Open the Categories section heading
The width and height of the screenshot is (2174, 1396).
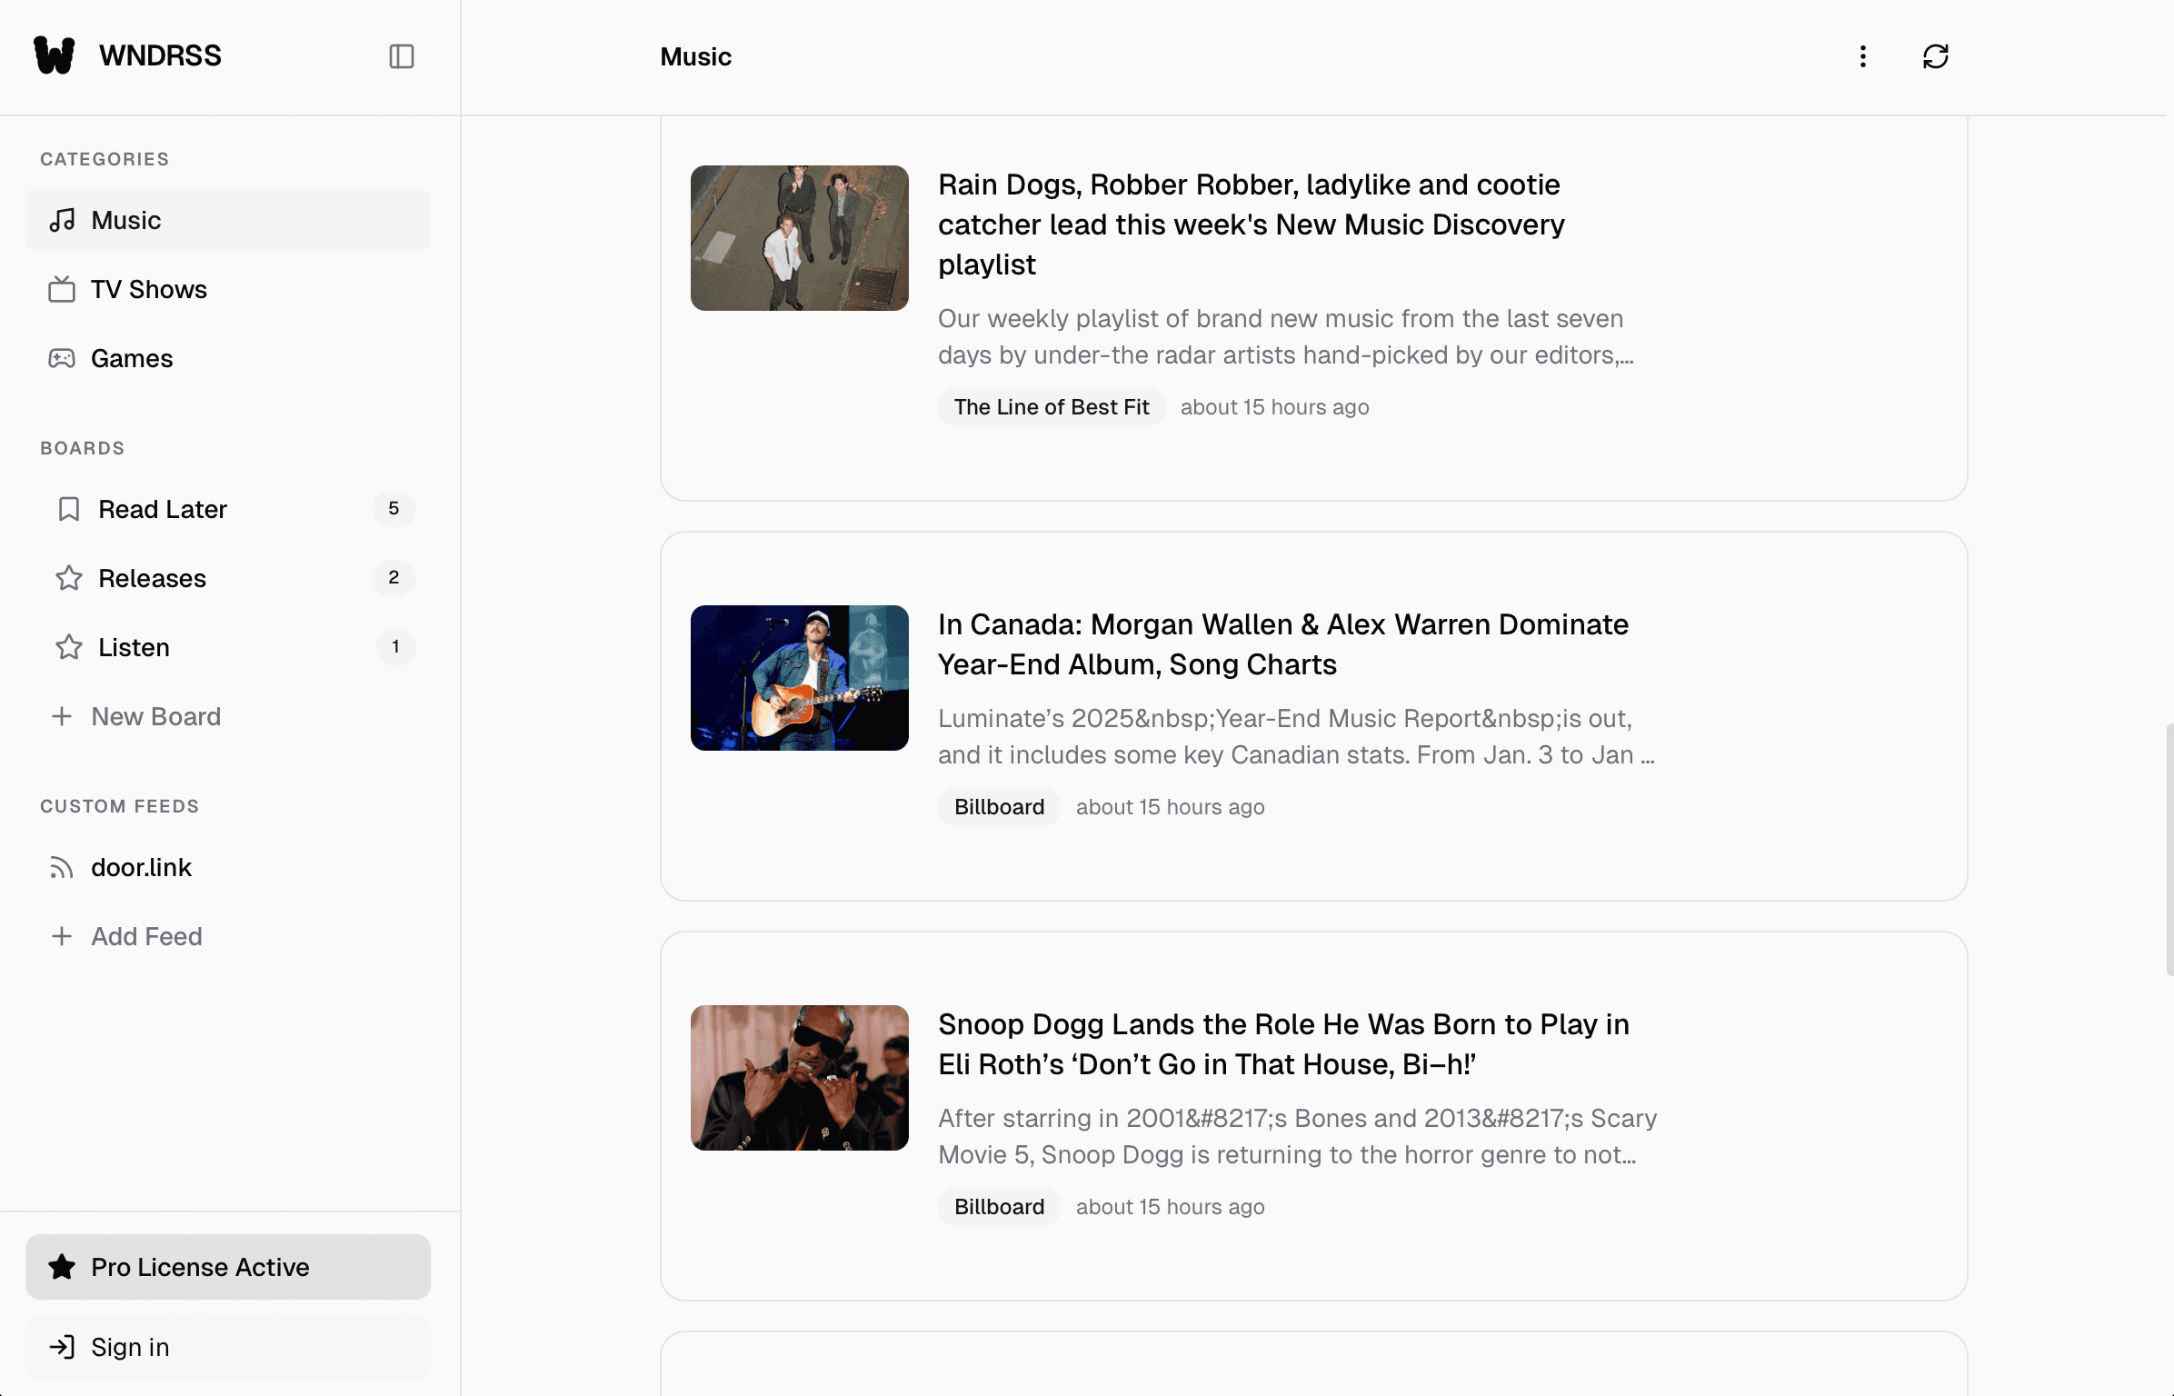coord(105,158)
